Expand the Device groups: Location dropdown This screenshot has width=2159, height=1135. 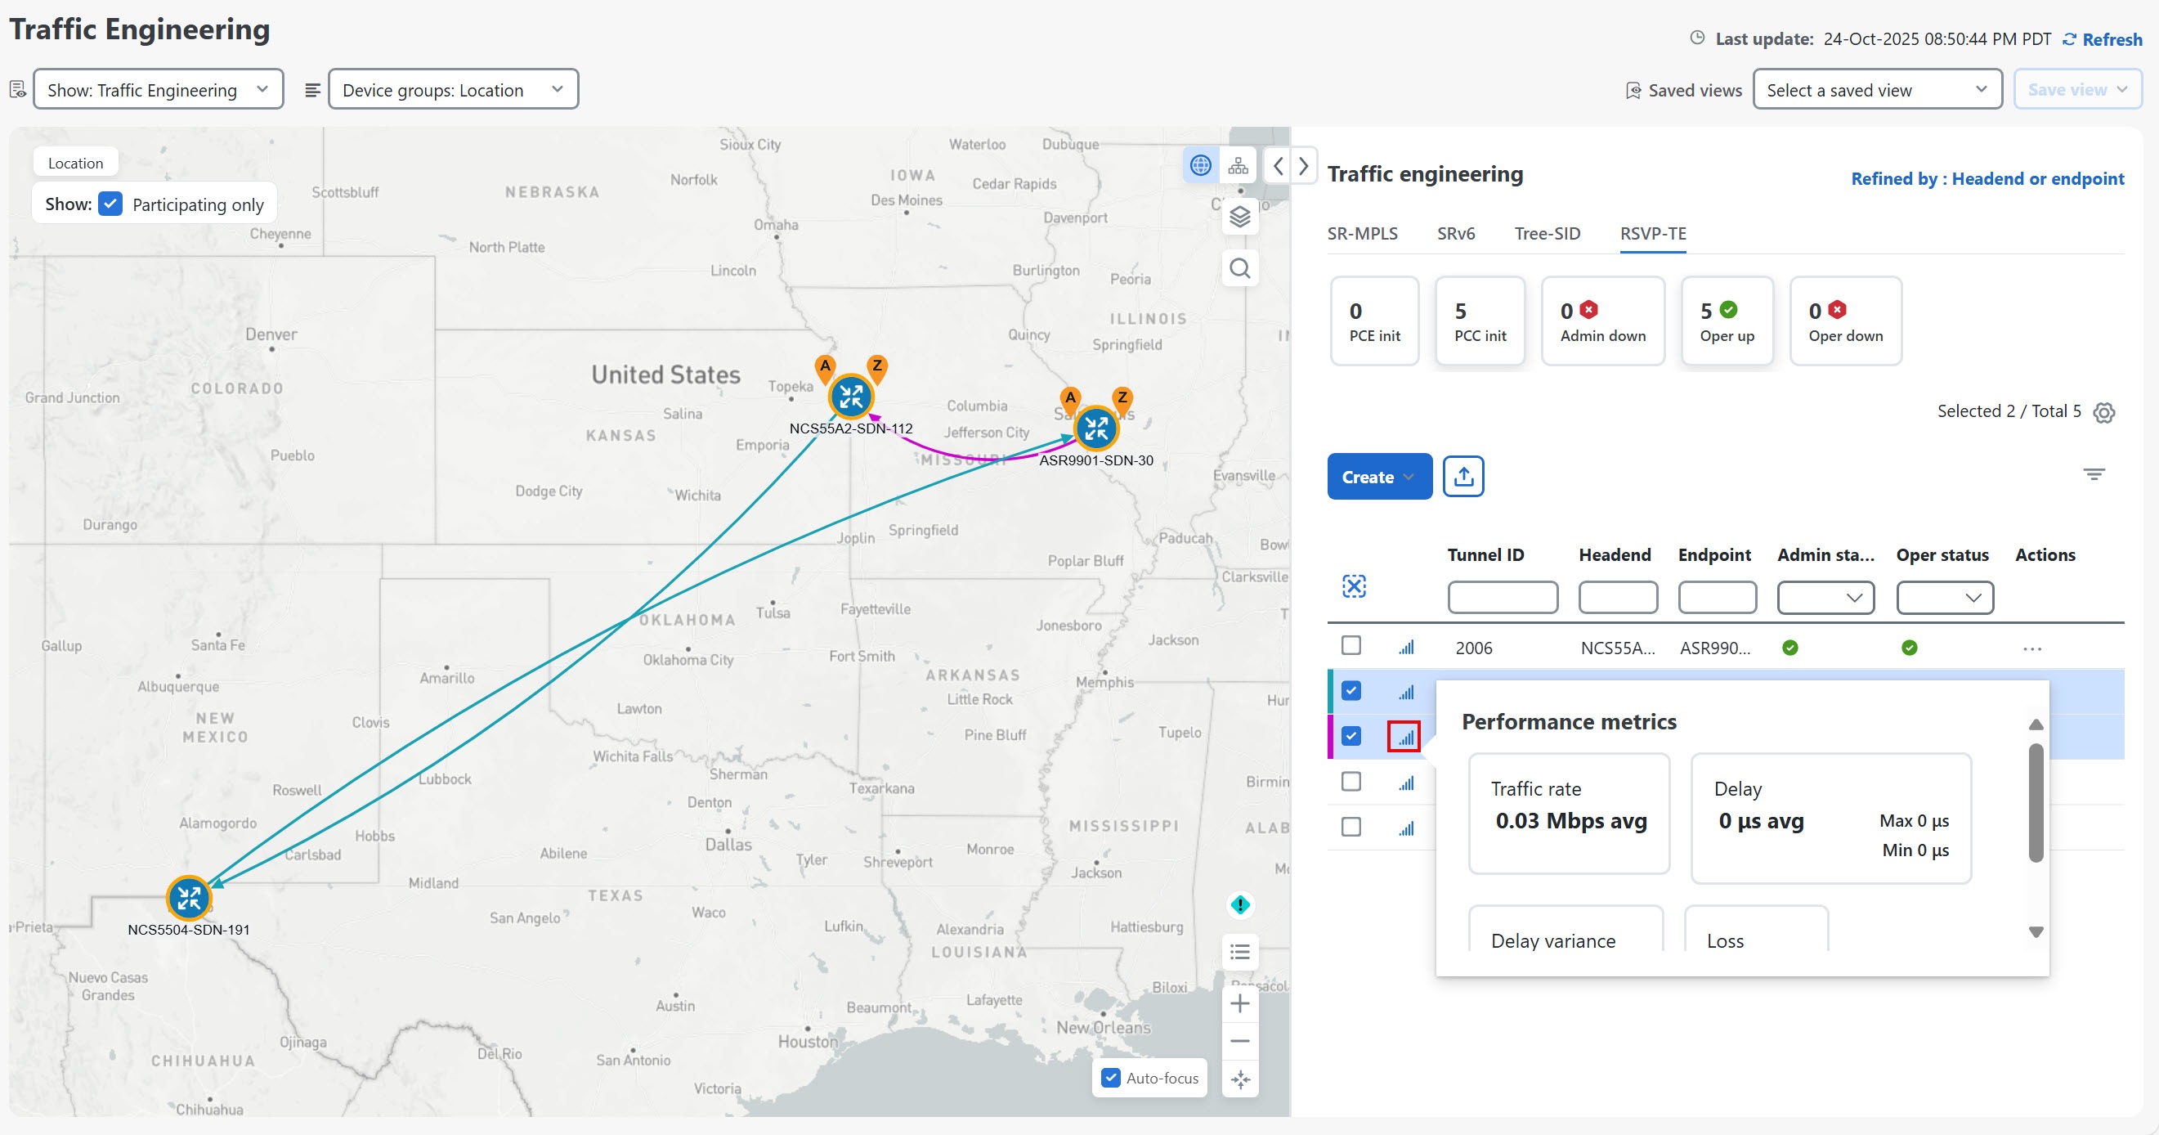point(453,90)
